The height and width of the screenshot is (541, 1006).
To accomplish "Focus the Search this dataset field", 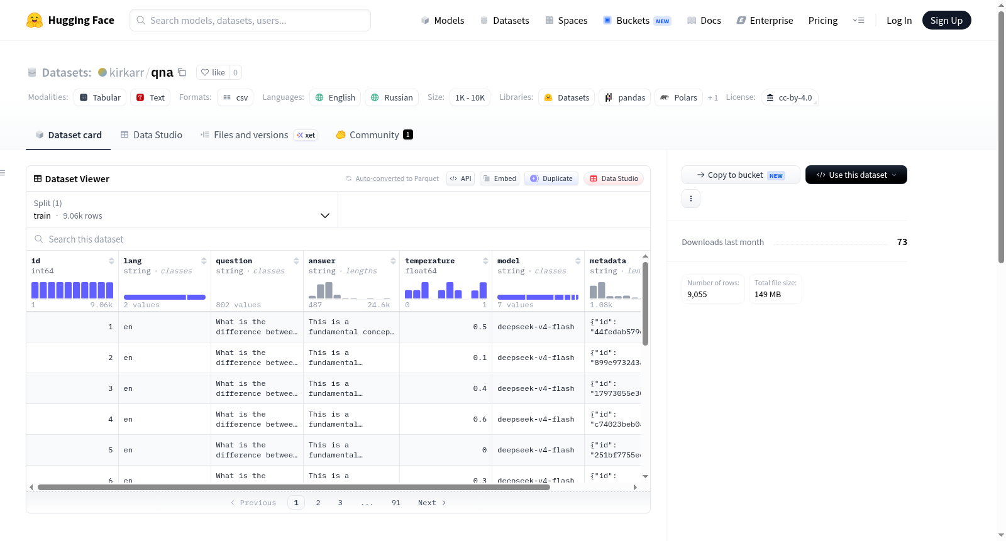I will pyautogui.click(x=338, y=239).
